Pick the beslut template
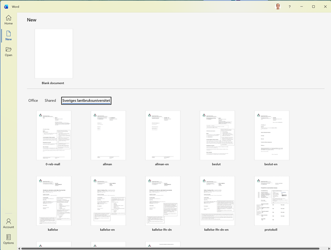Image resolution: width=331 pixels, height=250 pixels. tap(217, 135)
